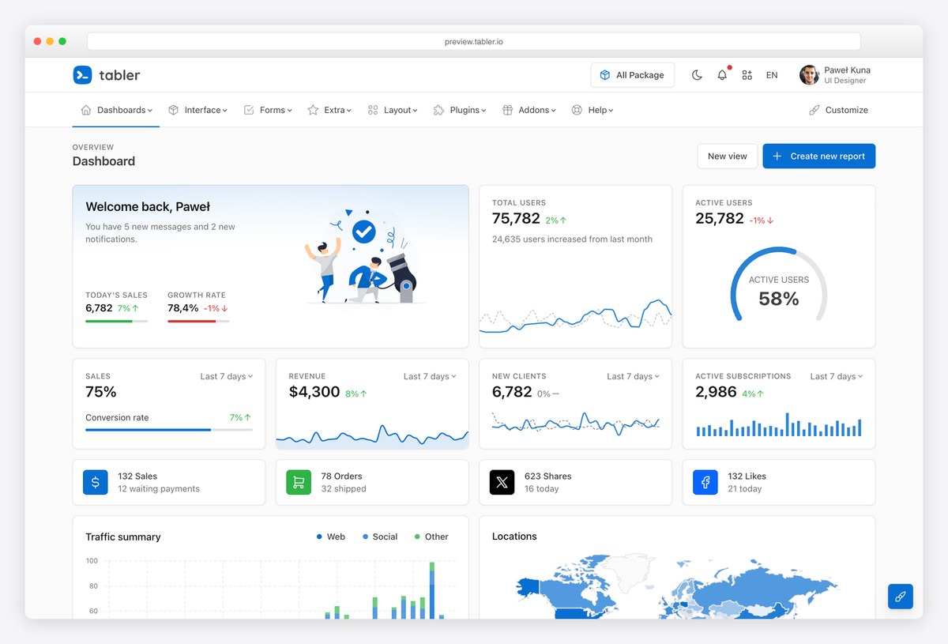Click Today's Sales green progress bar
The width and height of the screenshot is (948, 644).
click(117, 321)
